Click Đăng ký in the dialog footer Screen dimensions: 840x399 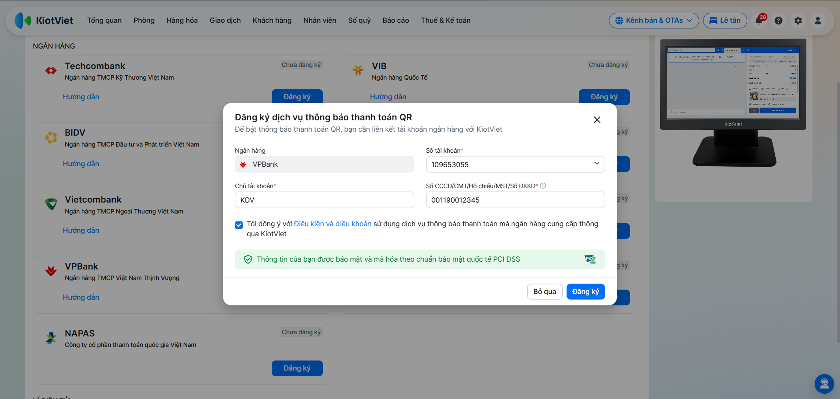click(586, 292)
